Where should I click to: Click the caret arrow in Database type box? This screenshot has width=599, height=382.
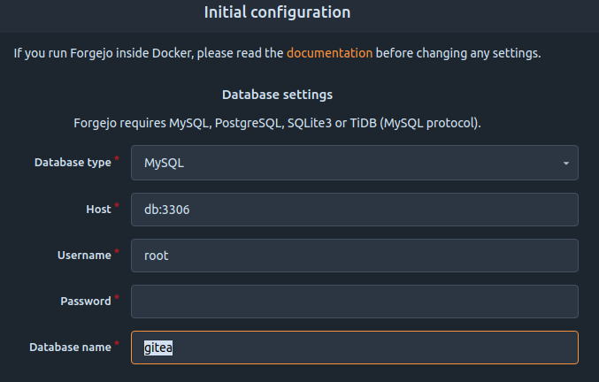(x=565, y=164)
